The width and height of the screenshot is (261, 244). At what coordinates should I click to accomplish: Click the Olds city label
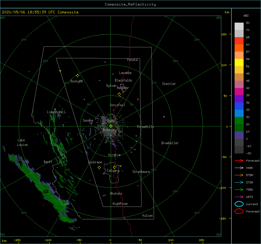(x=110, y=121)
